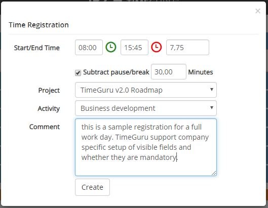268x208 pixels.
Task: Click the Create button
Action: pyautogui.click(x=93, y=187)
